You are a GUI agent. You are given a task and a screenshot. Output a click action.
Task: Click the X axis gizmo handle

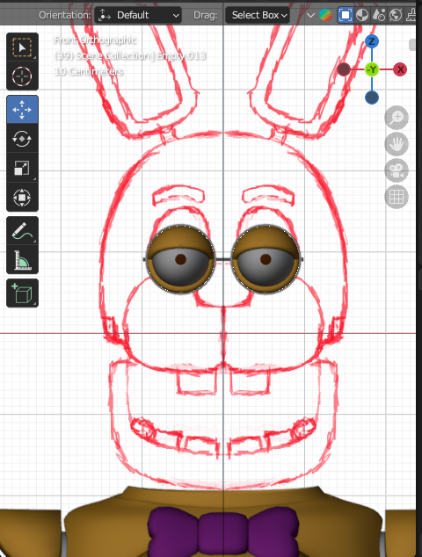(400, 69)
